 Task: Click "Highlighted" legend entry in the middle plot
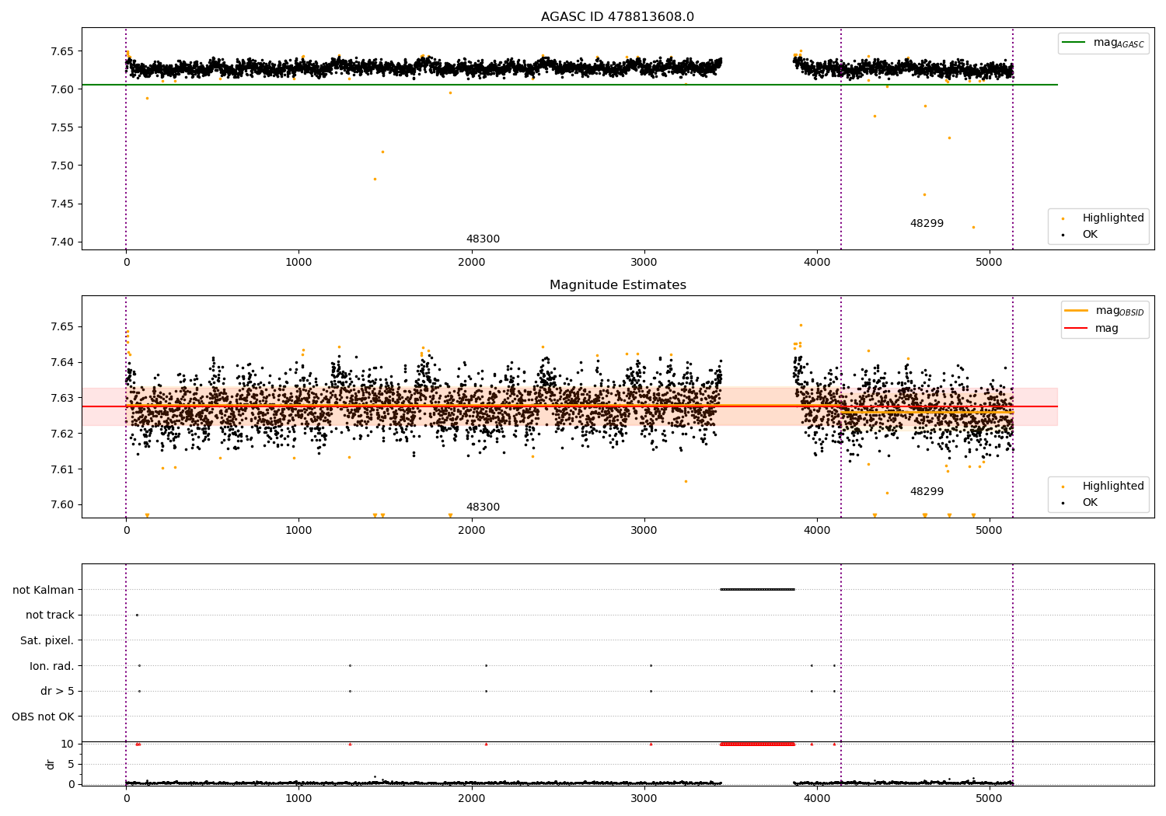pos(1102,486)
